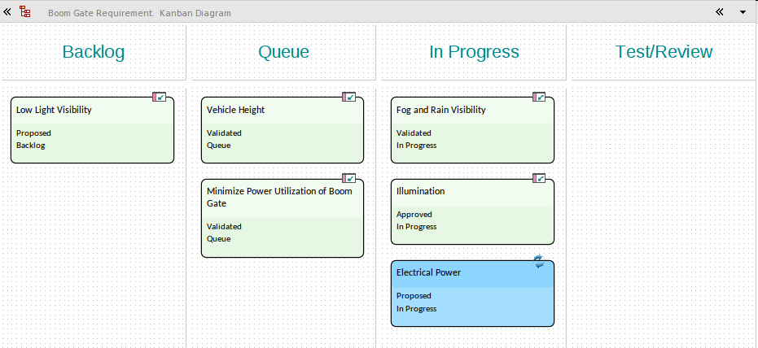The image size is (758, 348).
Task: Click the Illumination card title
Action: (x=420, y=191)
